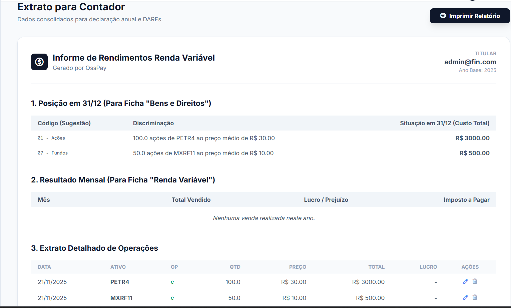Select the admin@fin.com account holder text
511x308 pixels.
coord(470,62)
